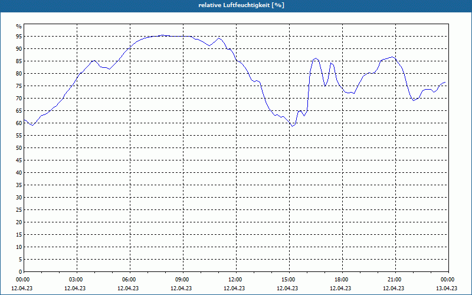Click the 10 y-axis label
472x295 pixels.
pos(19,247)
